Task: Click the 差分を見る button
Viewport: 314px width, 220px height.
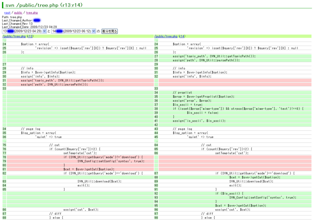Action: coord(110,31)
